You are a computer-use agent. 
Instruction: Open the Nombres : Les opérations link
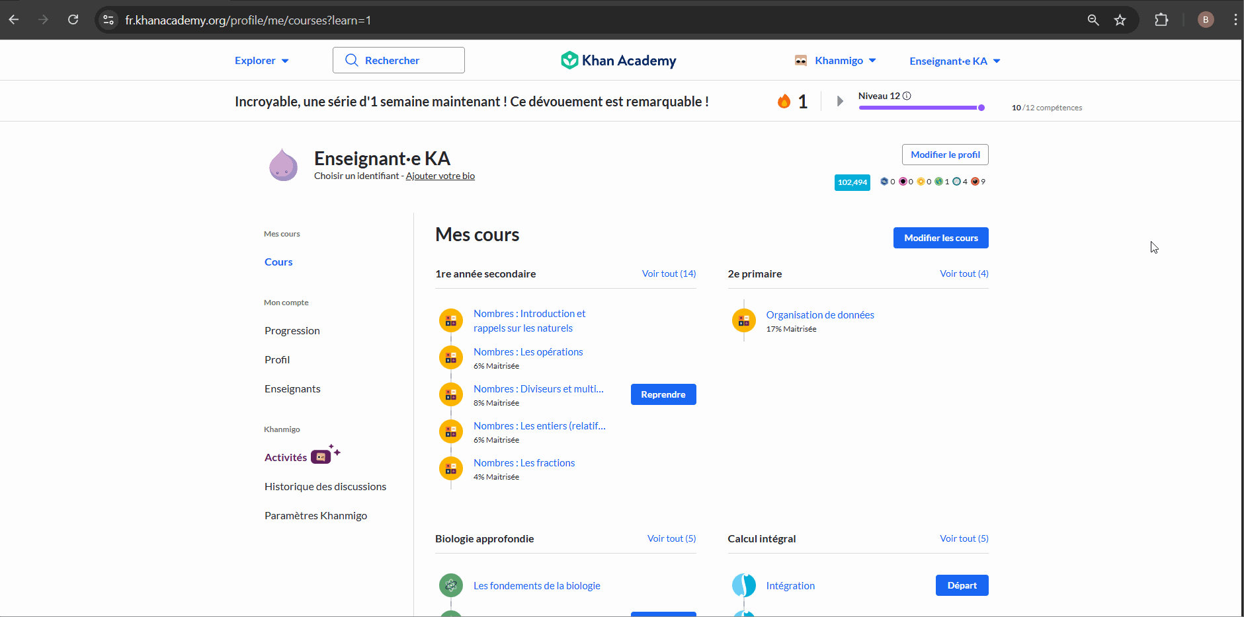click(528, 351)
